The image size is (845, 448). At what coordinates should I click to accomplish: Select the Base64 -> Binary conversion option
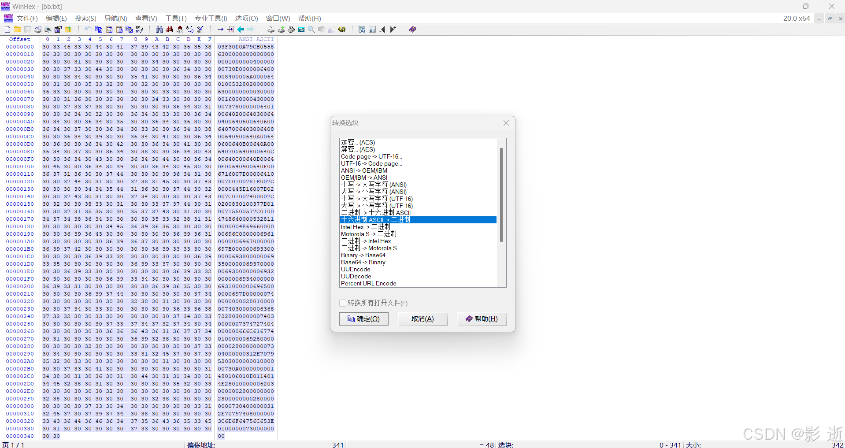point(363,262)
